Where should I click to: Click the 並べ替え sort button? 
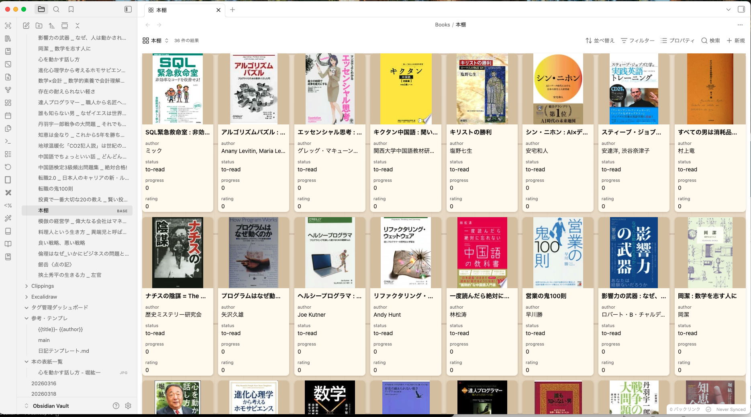click(600, 41)
